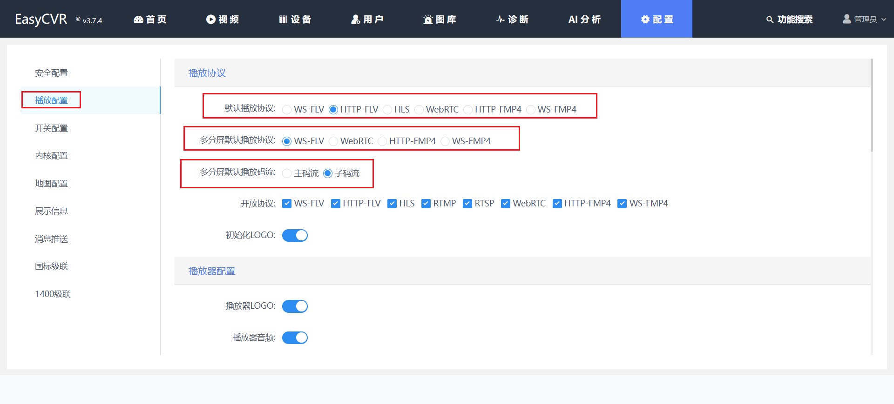Open 安全配置 in the sidebar
The height and width of the screenshot is (404, 894).
(x=51, y=73)
